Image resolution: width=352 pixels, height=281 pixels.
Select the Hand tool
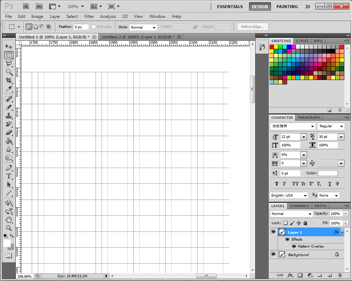[9, 219]
